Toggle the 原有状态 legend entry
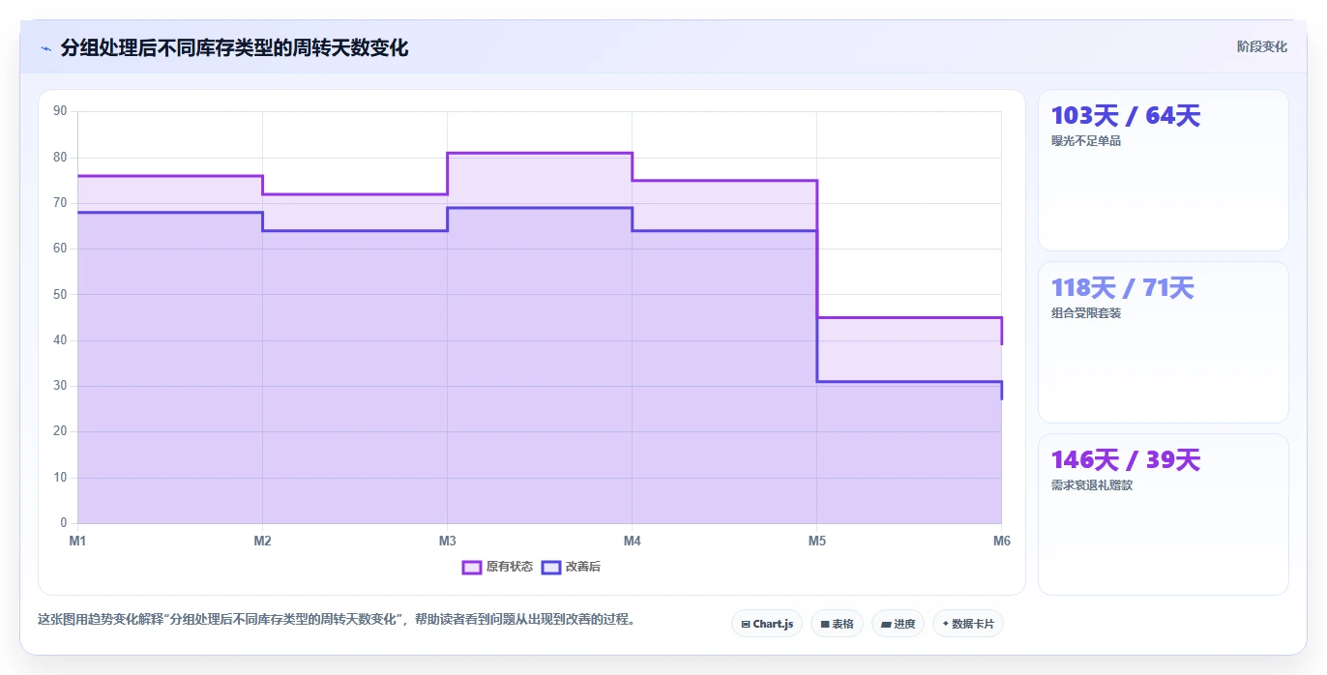The width and height of the screenshot is (1327, 675). [497, 567]
